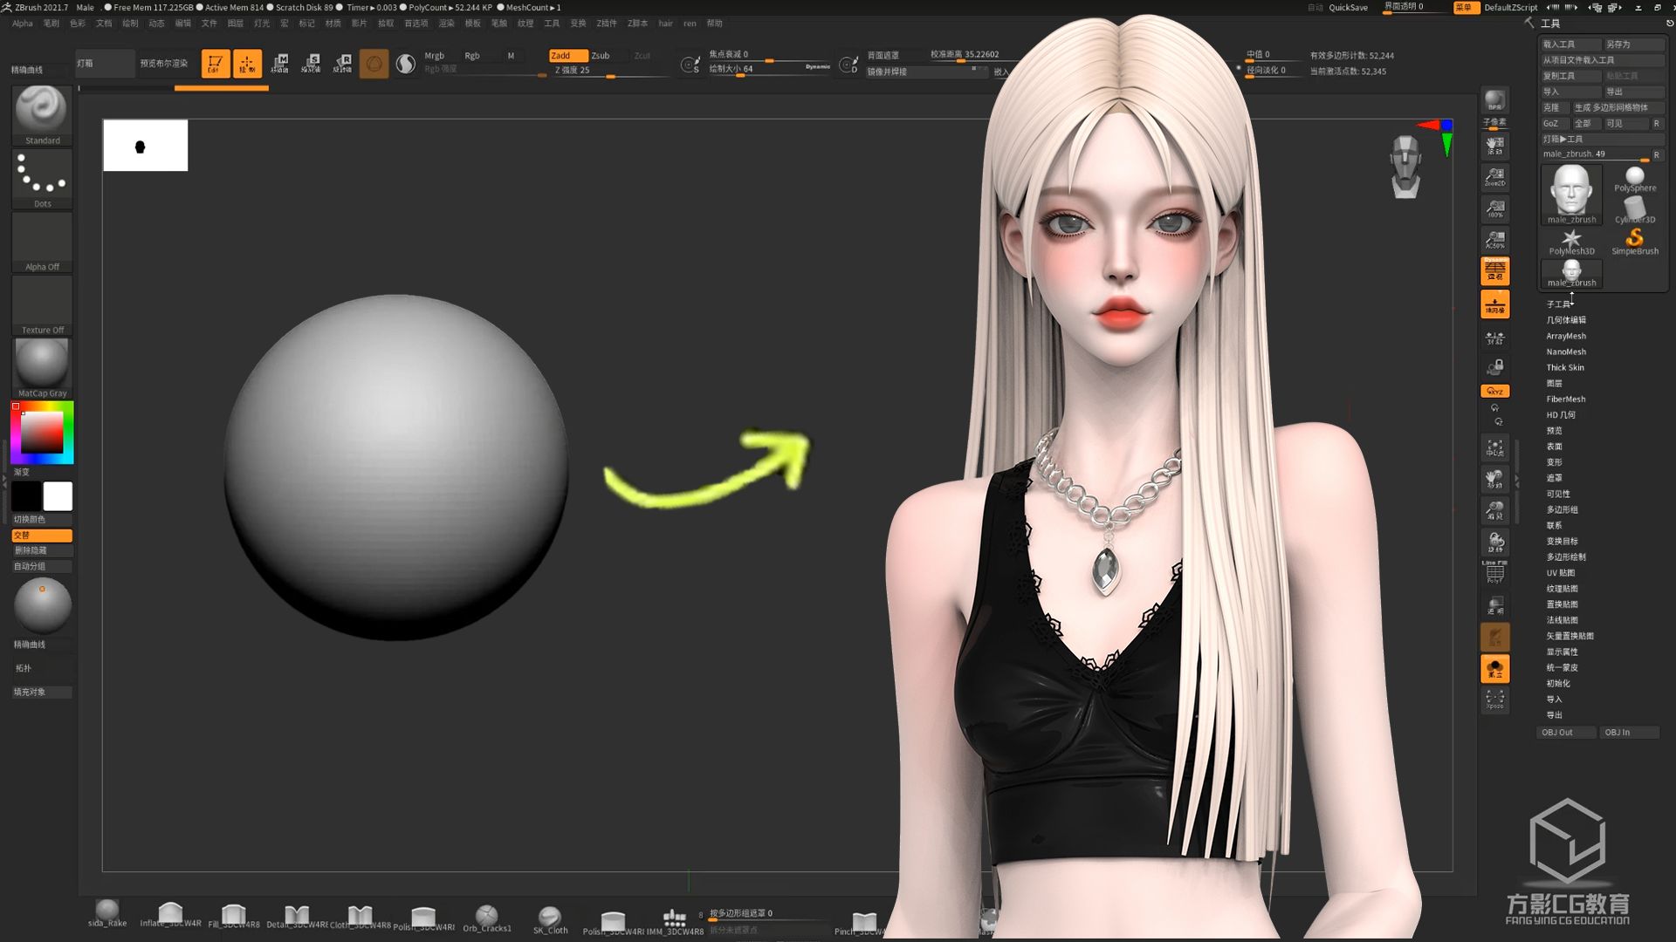Open the Alpha Off selector
Image resolution: width=1676 pixels, height=942 pixels.
point(42,242)
